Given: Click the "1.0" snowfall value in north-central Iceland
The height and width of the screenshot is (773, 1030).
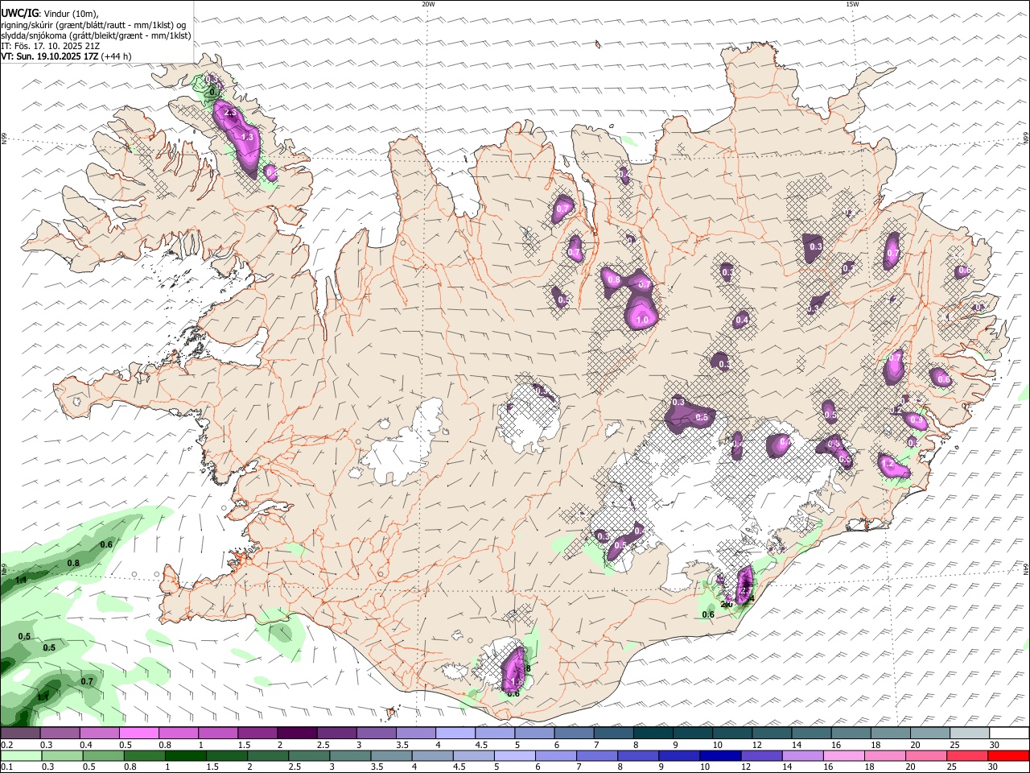Looking at the screenshot, I should [x=642, y=320].
